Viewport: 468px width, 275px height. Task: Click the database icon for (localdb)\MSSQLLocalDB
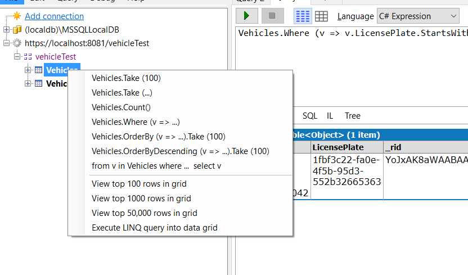[x=17, y=30]
